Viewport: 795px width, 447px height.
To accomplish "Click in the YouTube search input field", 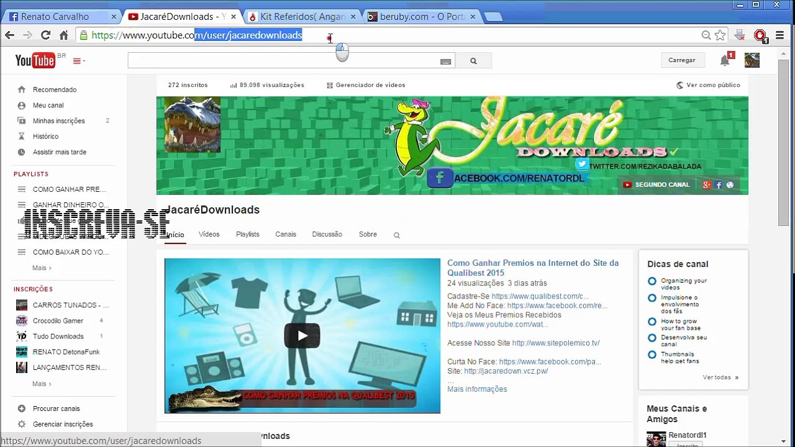I will point(291,61).
